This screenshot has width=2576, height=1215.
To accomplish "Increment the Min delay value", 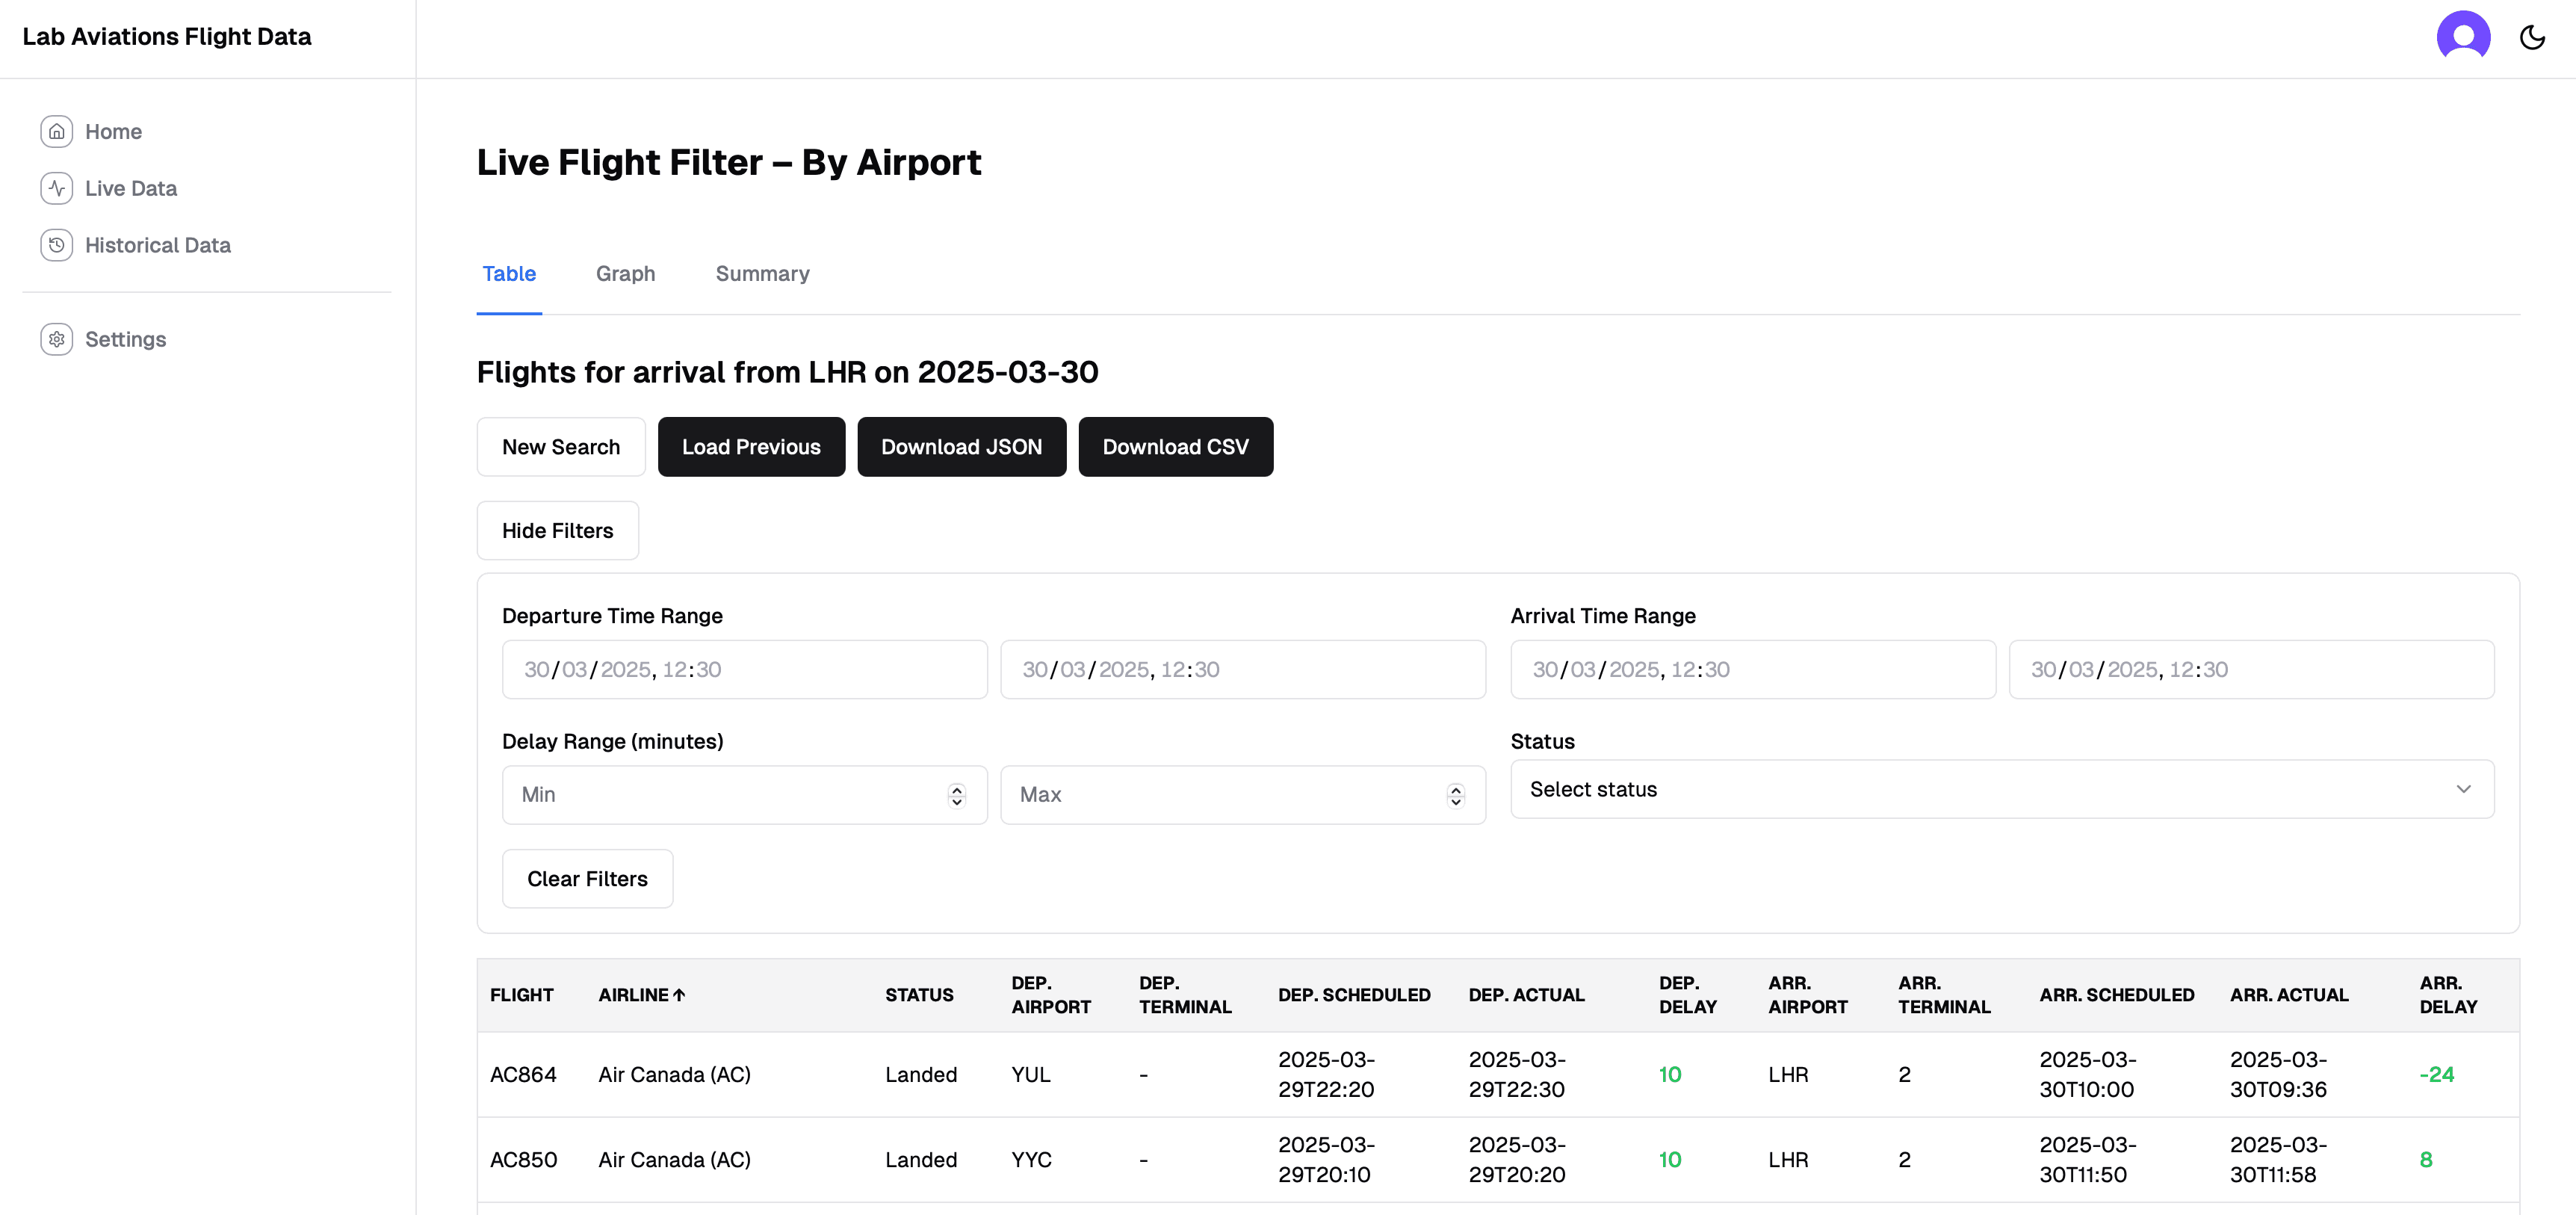I will coord(956,789).
